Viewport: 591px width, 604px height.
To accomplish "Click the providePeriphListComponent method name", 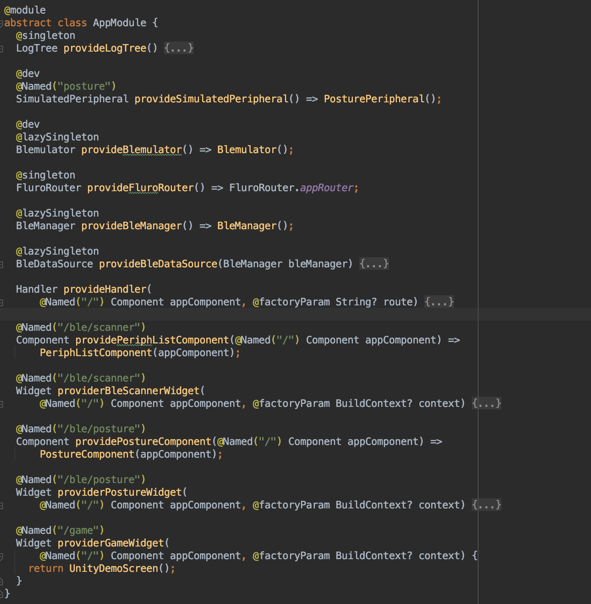I will coord(152,340).
